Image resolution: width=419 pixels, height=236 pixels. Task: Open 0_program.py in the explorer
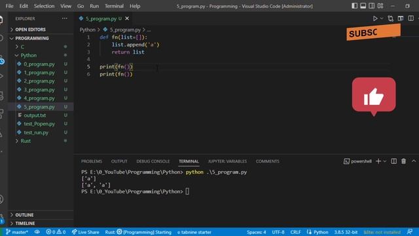[39, 64]
